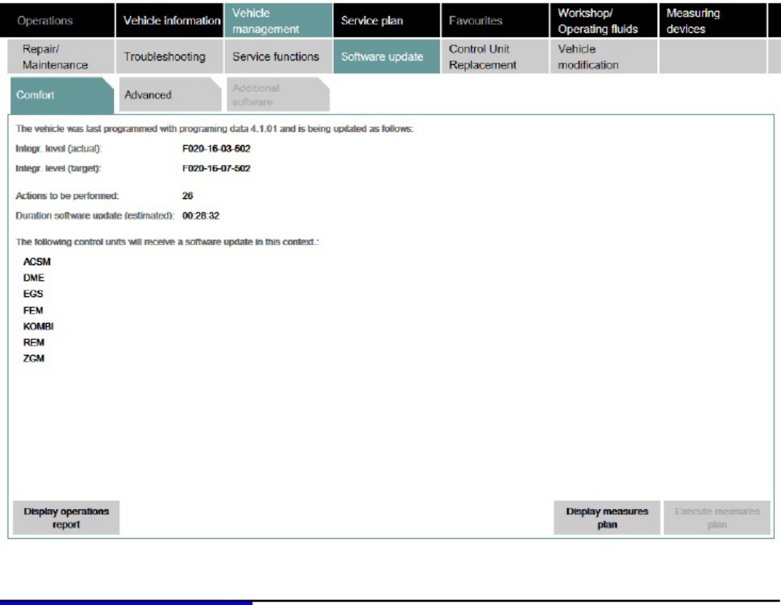
Task: Open the Service plan tab
Action: click(x=387, y=20)
